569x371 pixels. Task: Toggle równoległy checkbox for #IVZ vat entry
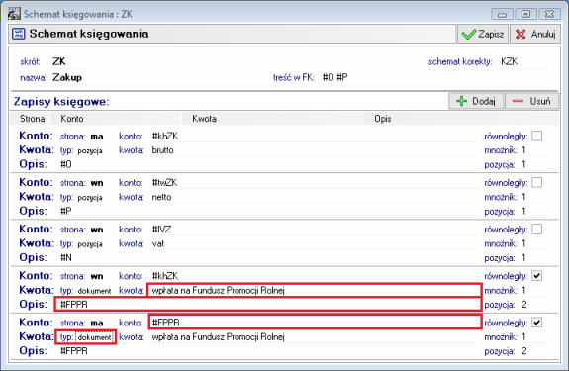(536, 230)
